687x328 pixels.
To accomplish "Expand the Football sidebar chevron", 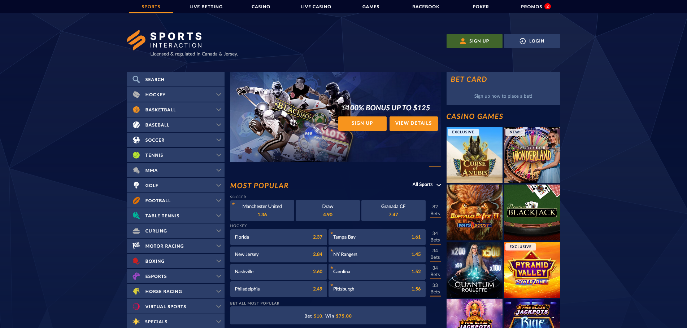I will click(218, 200).
